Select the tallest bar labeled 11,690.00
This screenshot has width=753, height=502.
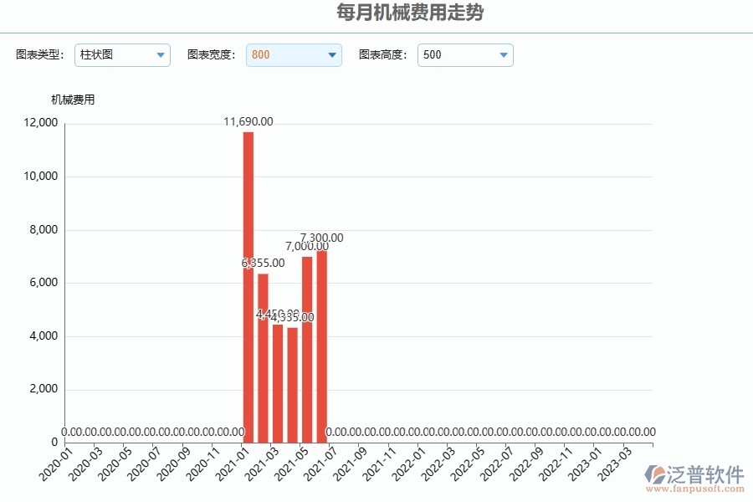point(248,284)
